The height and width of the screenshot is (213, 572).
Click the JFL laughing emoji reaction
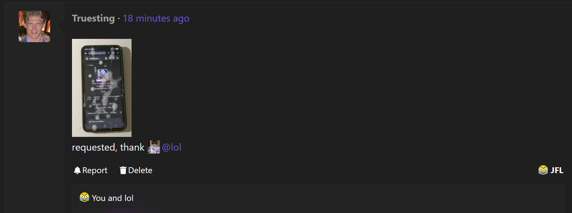(543, 170)
